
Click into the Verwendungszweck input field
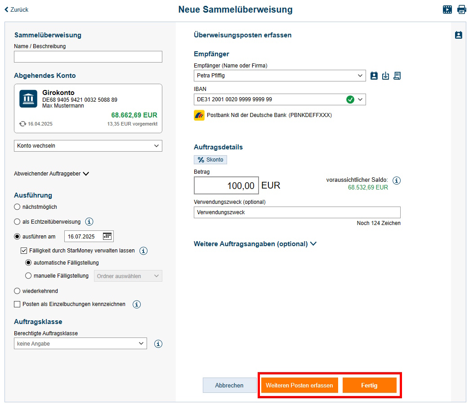[297, 212]
